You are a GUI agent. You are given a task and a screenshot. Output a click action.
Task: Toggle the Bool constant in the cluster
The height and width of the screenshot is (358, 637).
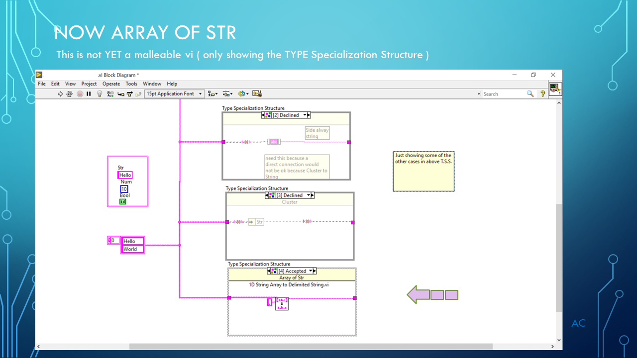(123, 202)
